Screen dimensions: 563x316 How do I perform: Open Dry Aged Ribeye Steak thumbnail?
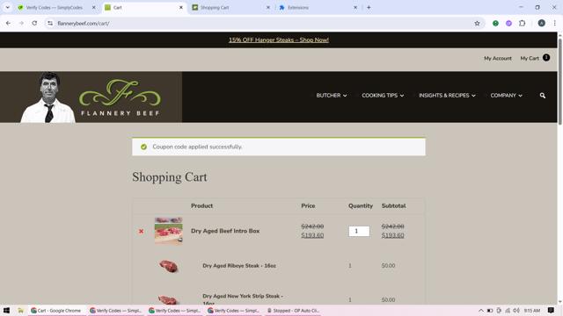point(168,266)
